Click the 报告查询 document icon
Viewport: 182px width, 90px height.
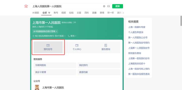(106, 45)
